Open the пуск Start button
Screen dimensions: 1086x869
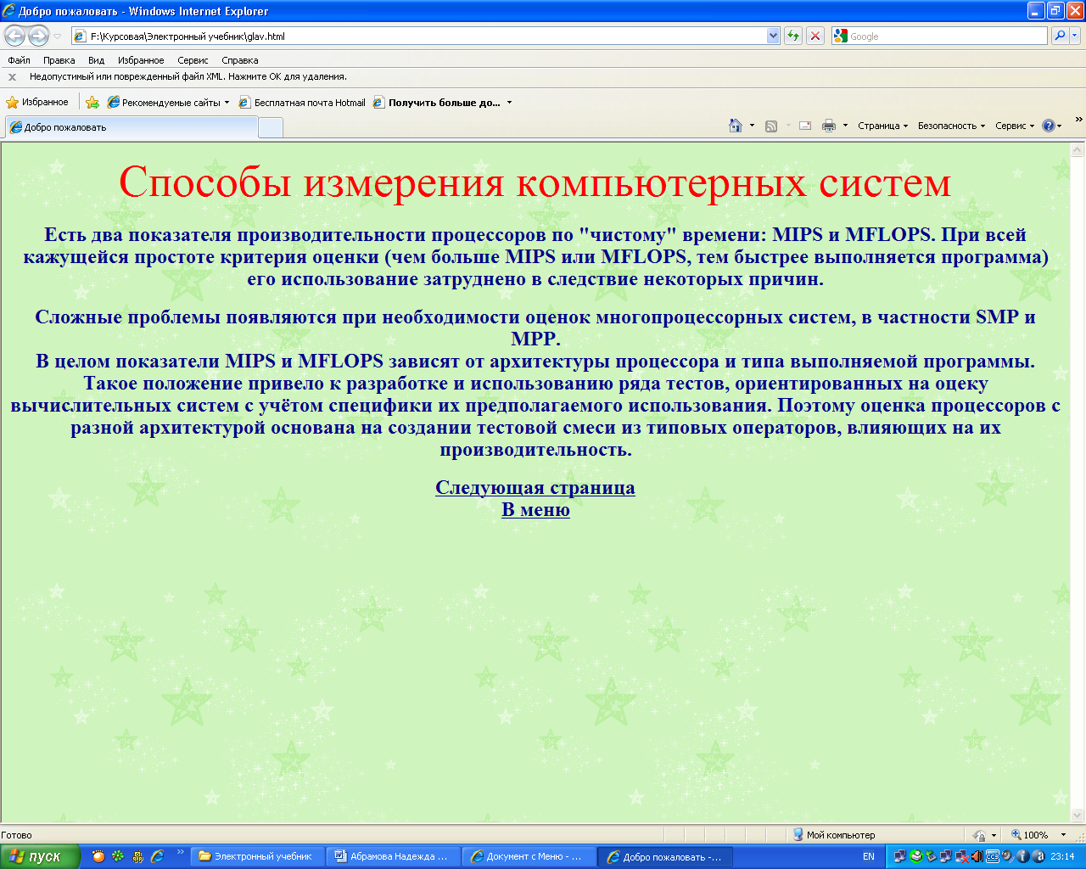40,856
